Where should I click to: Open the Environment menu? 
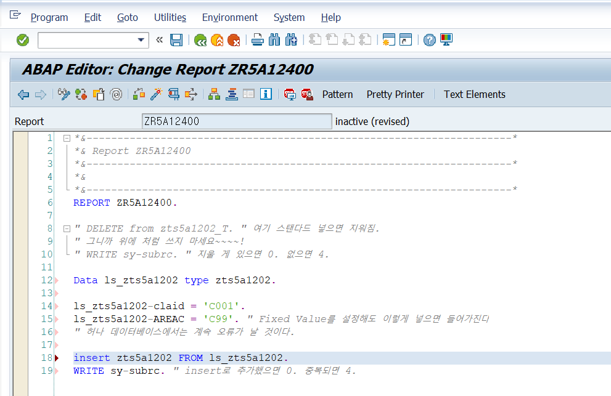(x=230, y=17)
